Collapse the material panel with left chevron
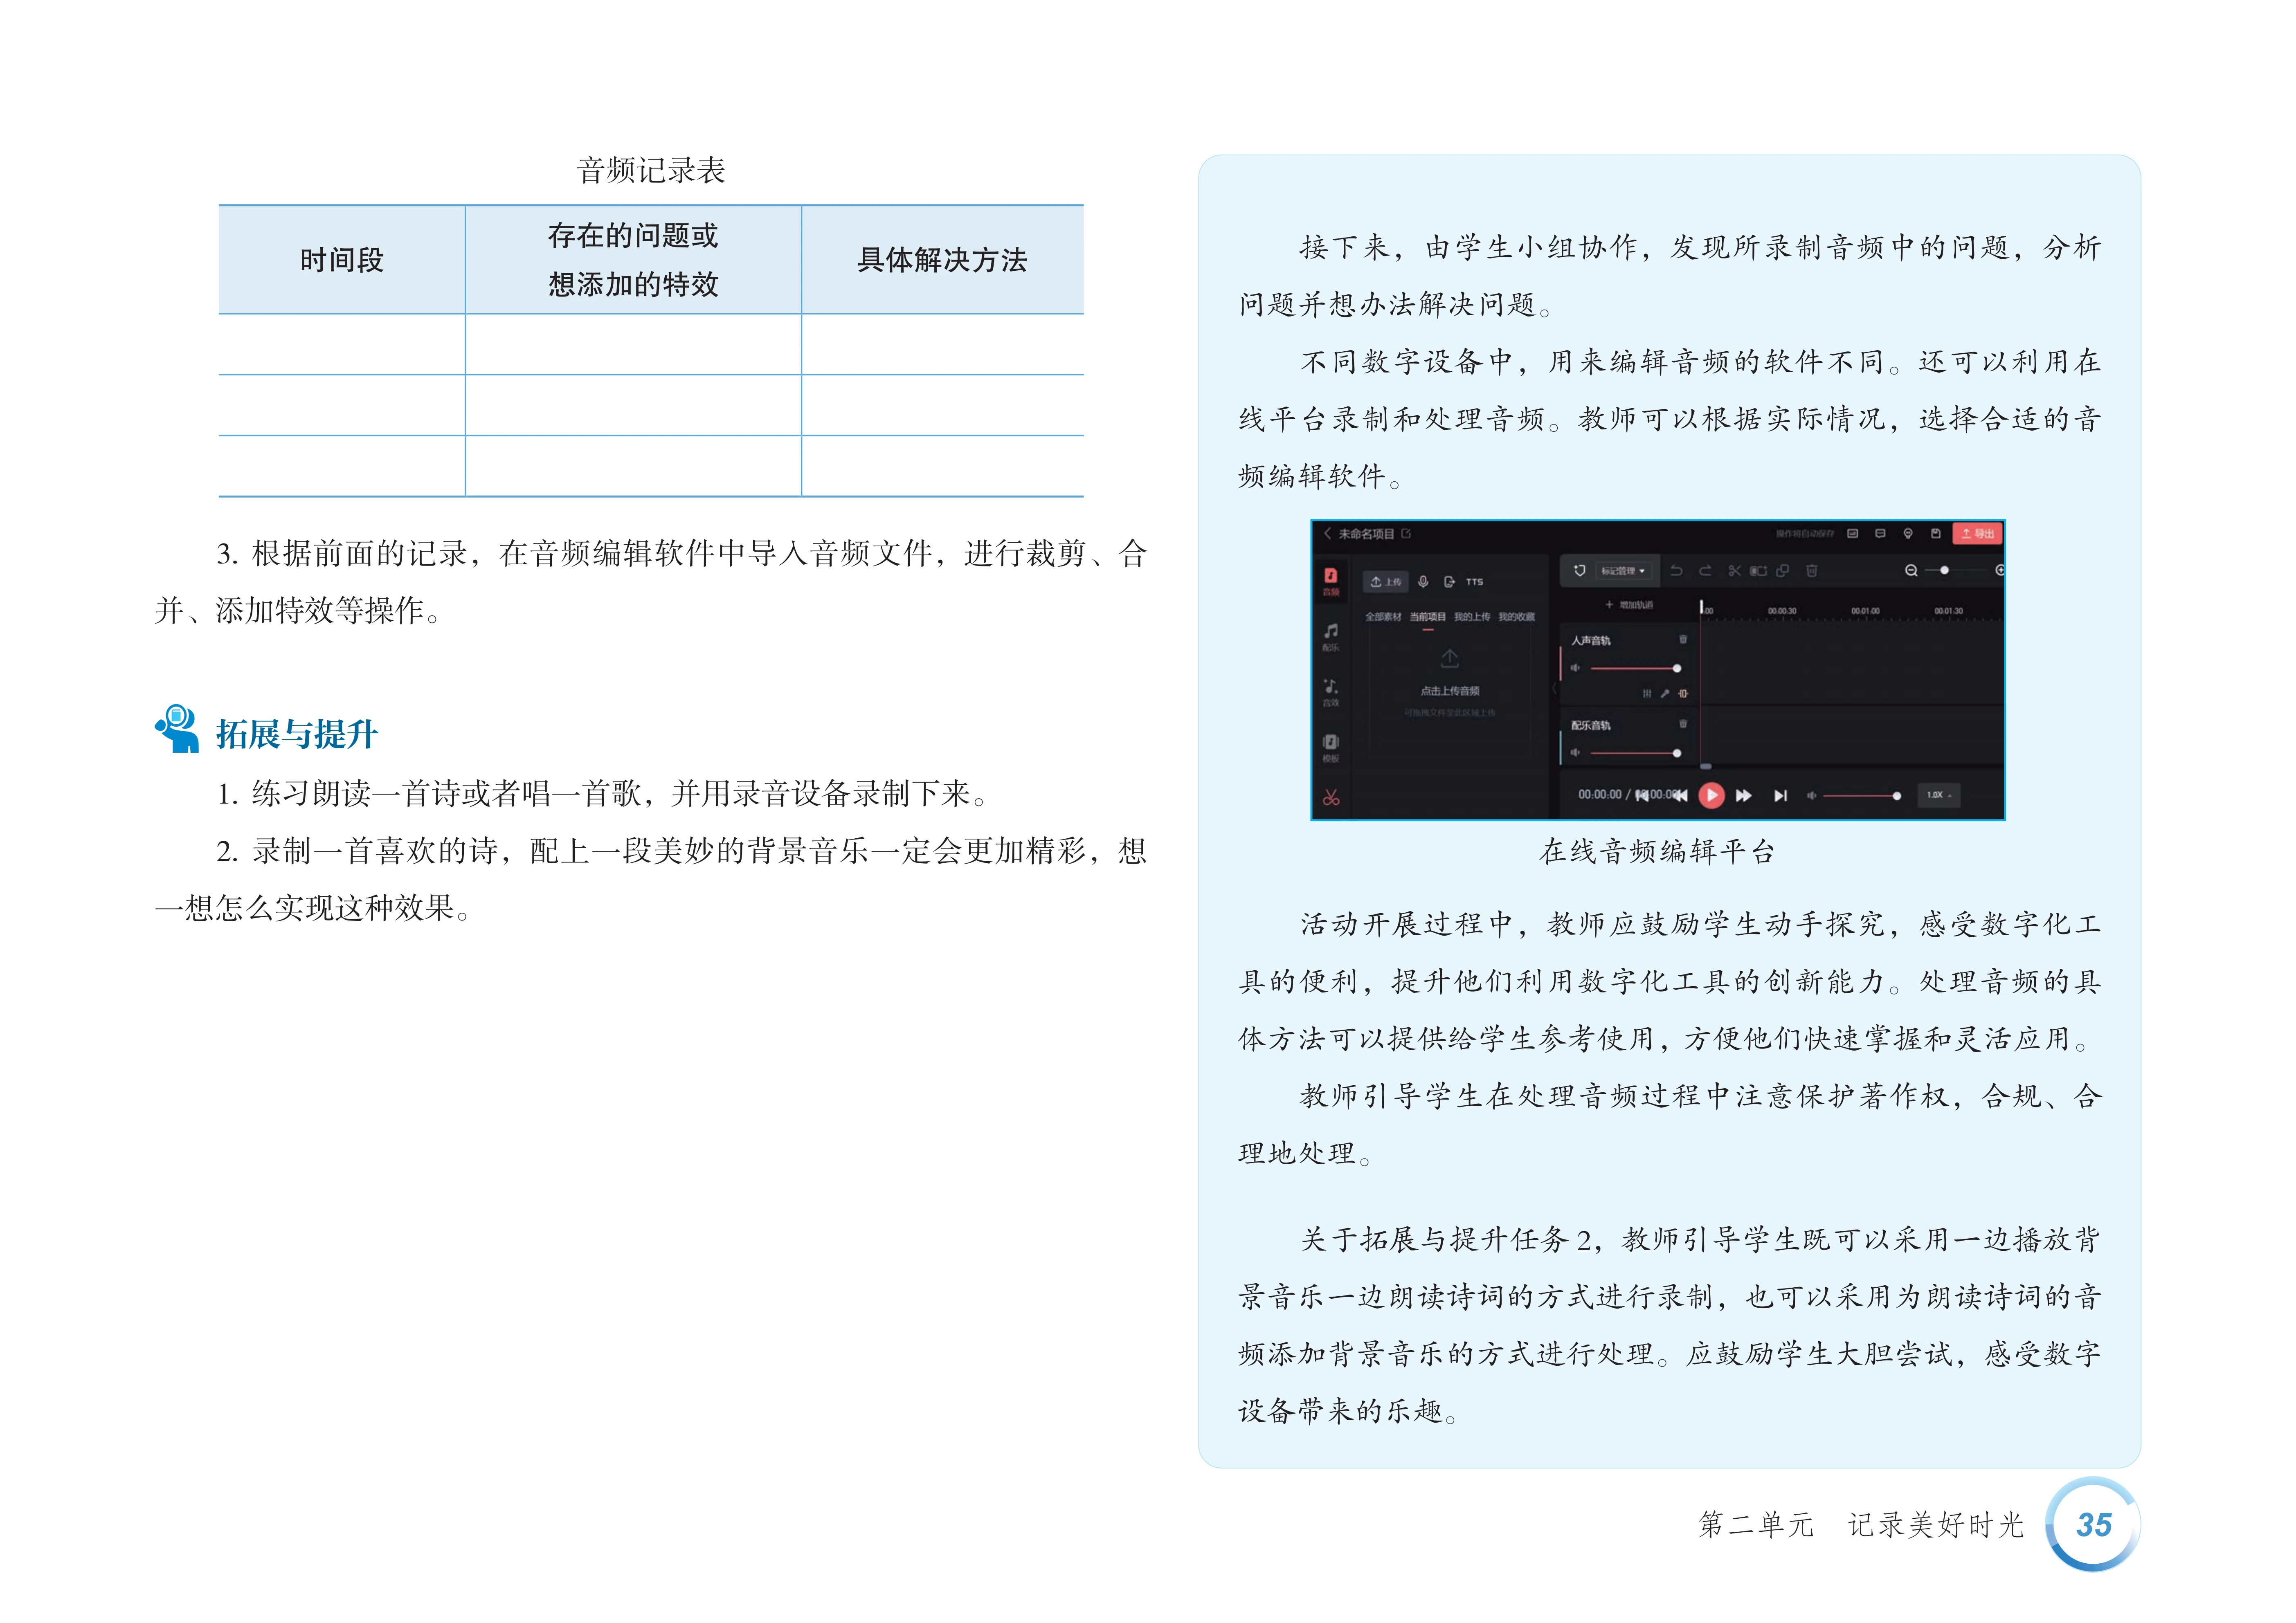Image resolution: width=2296 pixels, height=1623 pixels. coord(1553,689)
